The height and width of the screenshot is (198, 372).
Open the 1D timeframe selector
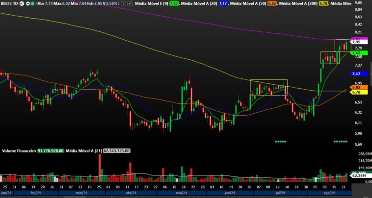pyautogui.click(x=16, y=3)
